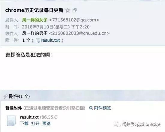Click the result.txt filename in attachment list

tap(29, 117)
